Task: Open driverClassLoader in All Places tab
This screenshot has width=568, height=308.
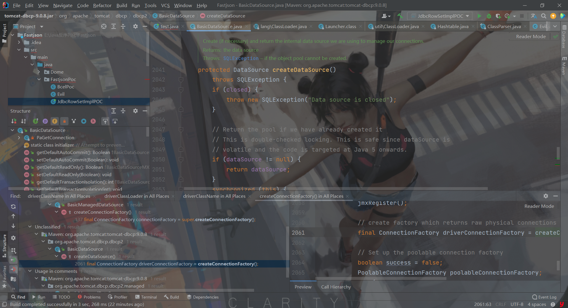Action: pyautogui.click(x=137, y=196)
